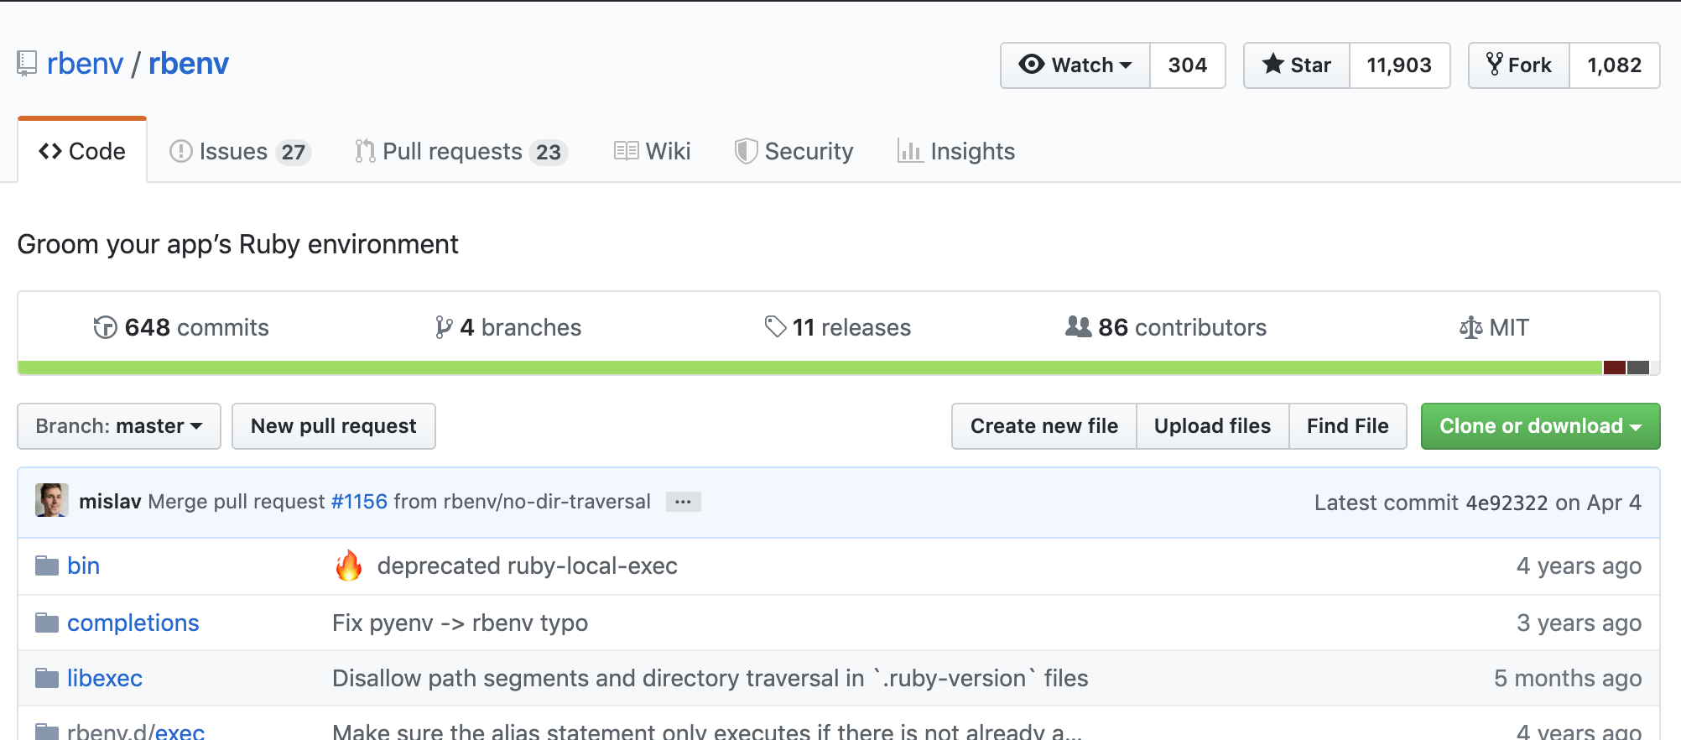Click the Wiki book icon

(x=626, y=151)
